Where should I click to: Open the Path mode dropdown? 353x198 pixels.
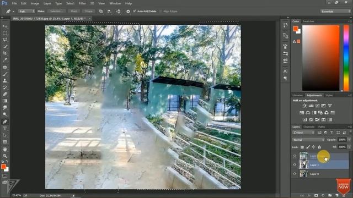click(x=26, y=11)
